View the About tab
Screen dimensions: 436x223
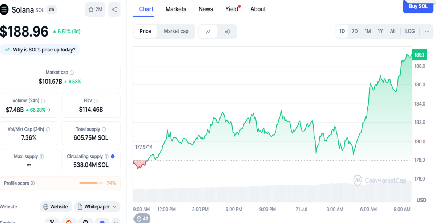(x=258, y=9)
